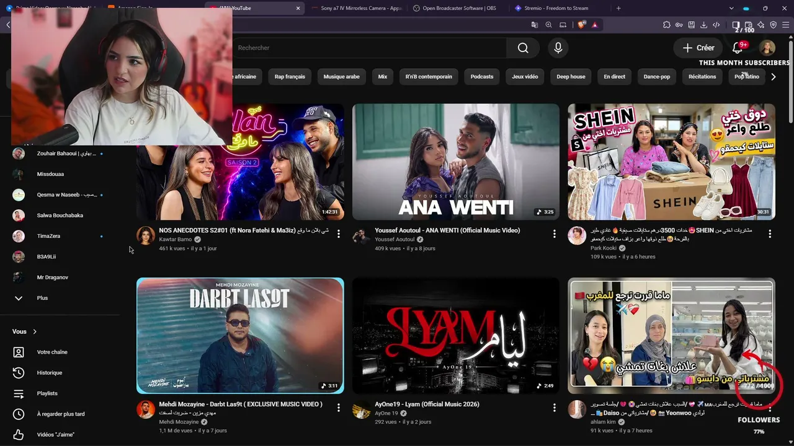
Task: Start voice search with the microphone icon
Action: (x=558, y=48)
